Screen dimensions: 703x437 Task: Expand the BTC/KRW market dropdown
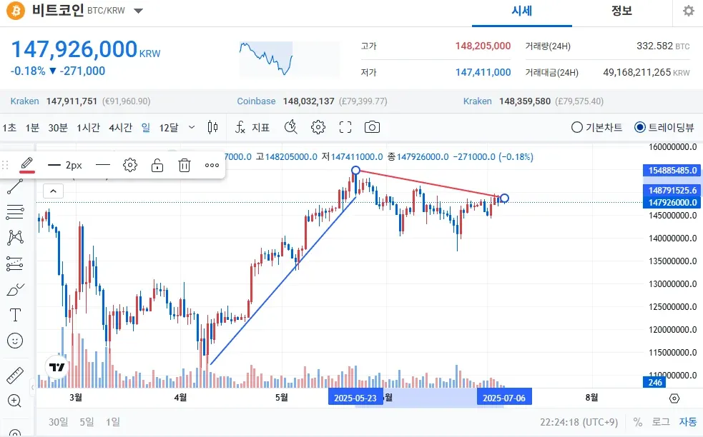pyautogui.click(x=138, y=11)
